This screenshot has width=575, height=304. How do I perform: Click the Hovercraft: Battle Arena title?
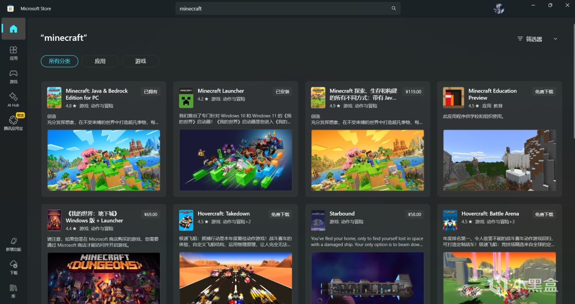(x=490, y=214)
